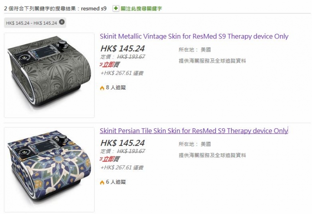The height and width of the screenshot is (214, 312).
Task: Click the struck-through HK$ 193.67 price on the first listing
Action: 131,57
